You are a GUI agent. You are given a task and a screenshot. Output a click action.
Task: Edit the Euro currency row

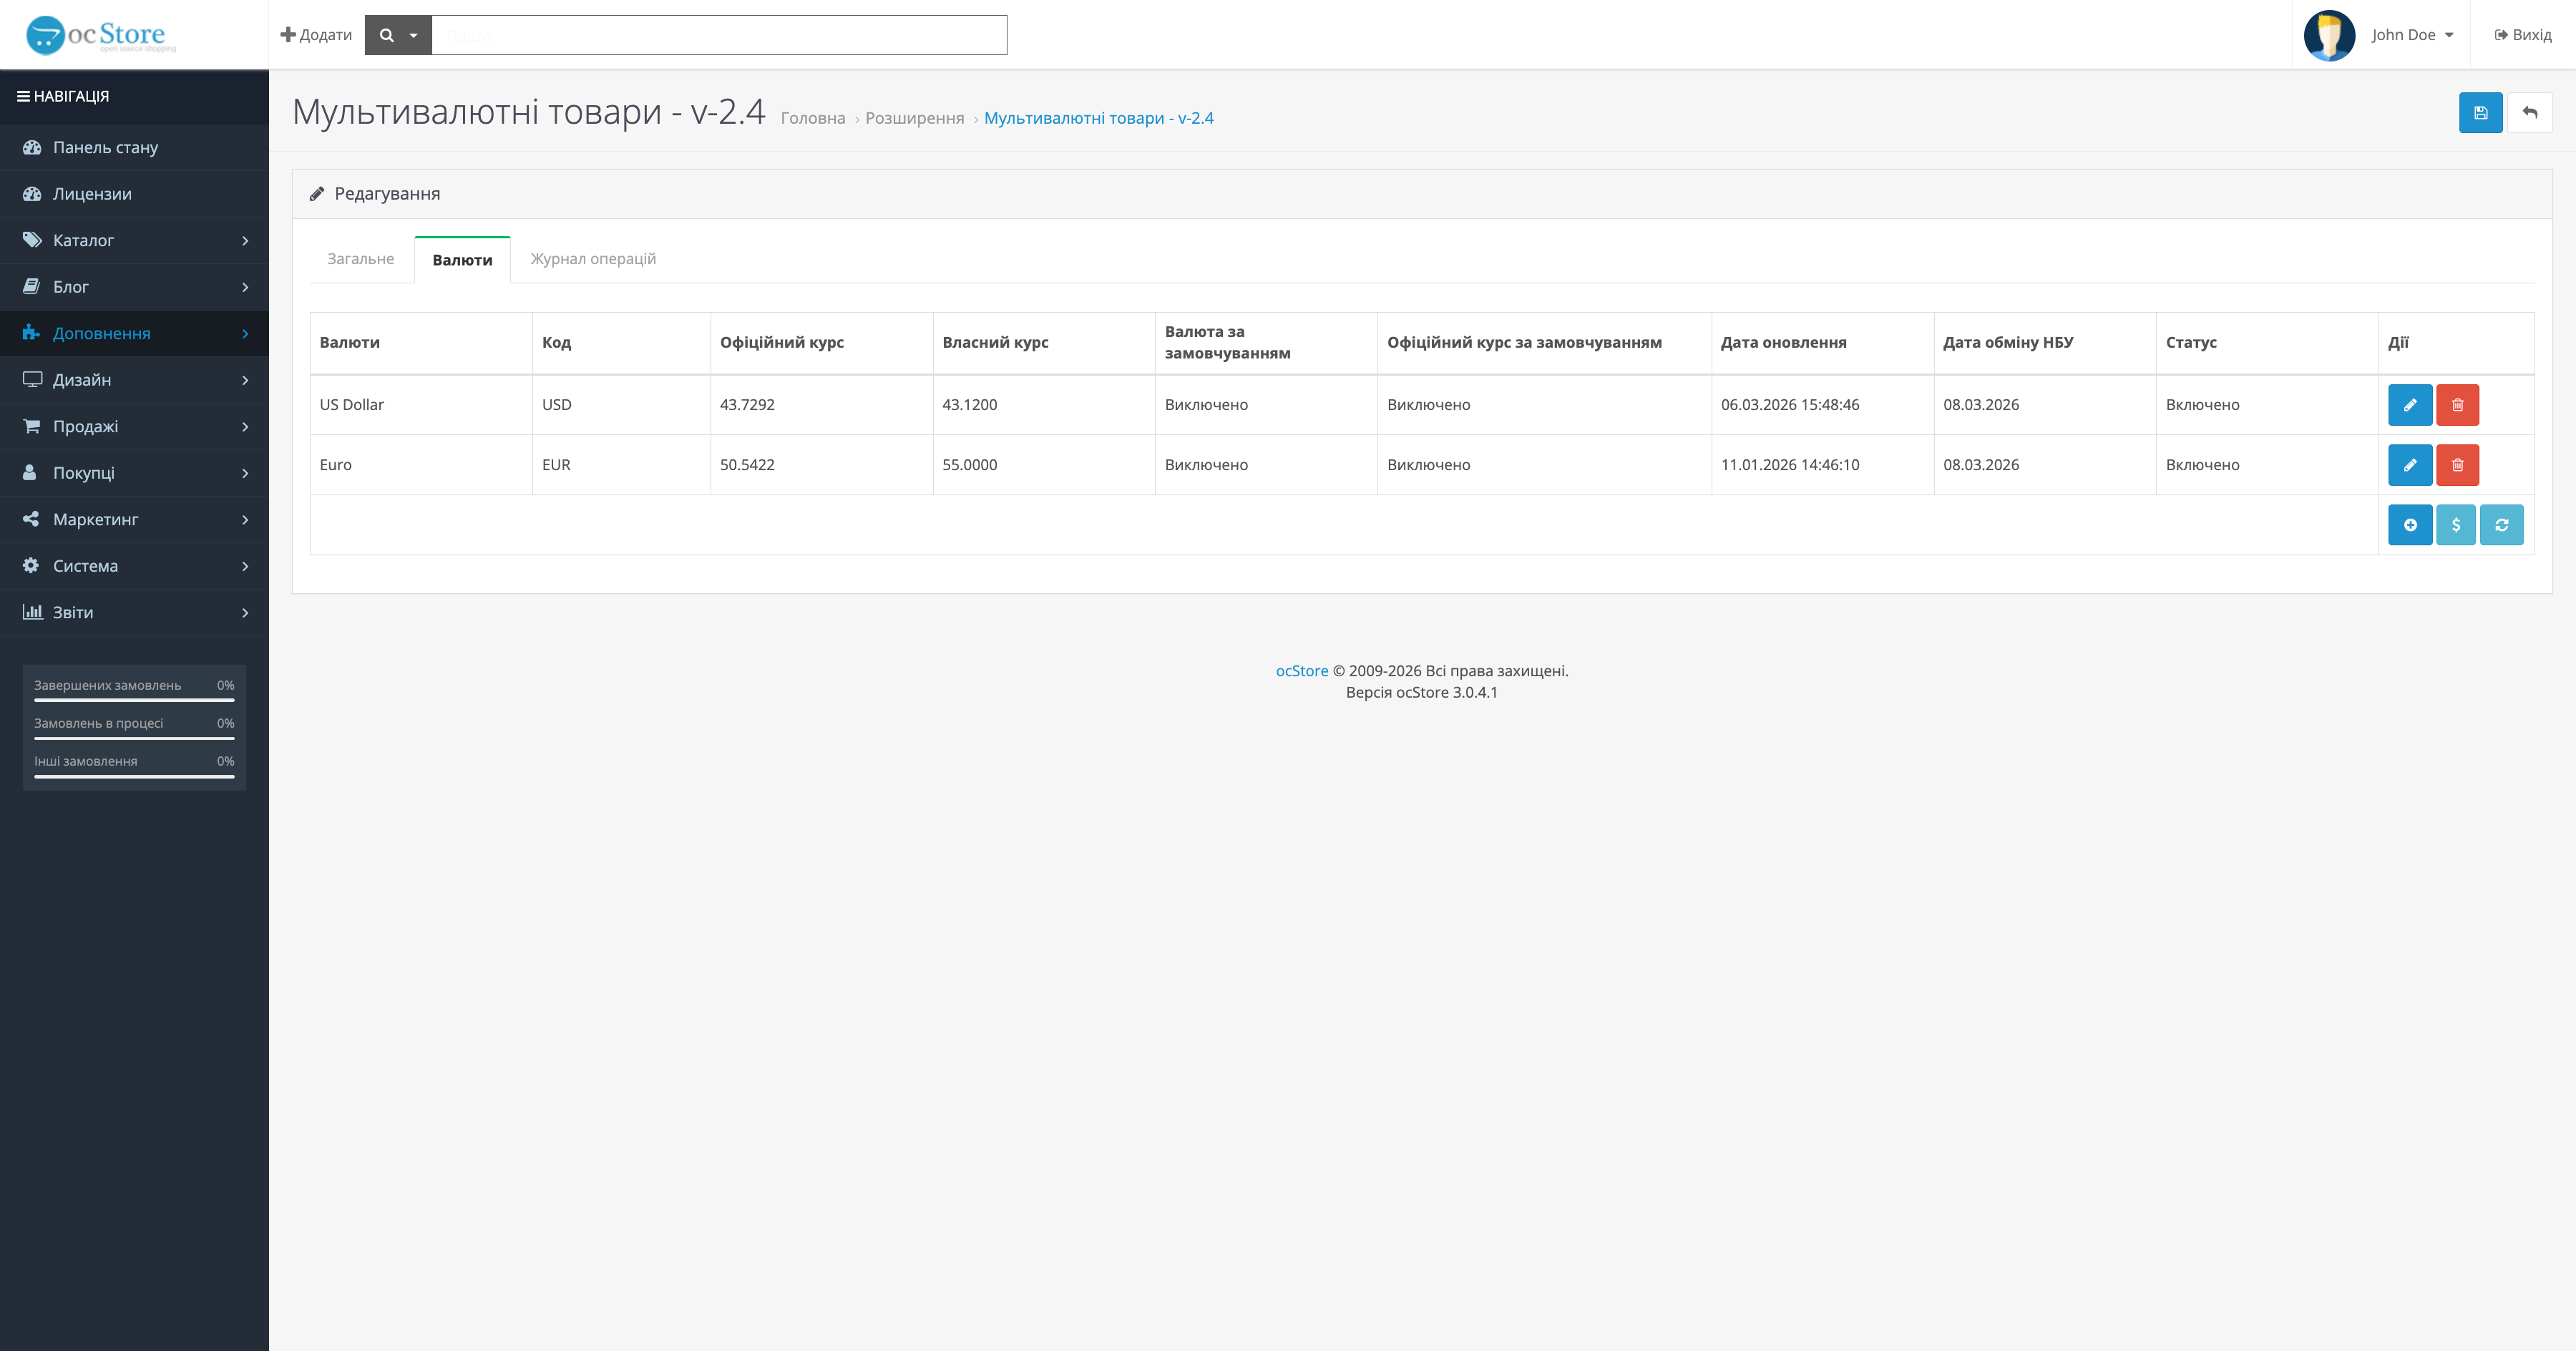tap(2409, 465)
